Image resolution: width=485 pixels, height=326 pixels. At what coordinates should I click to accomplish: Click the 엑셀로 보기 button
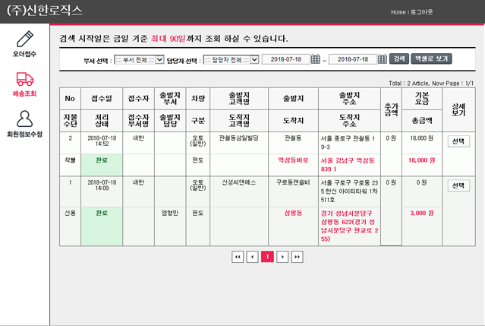click(431, 59)
